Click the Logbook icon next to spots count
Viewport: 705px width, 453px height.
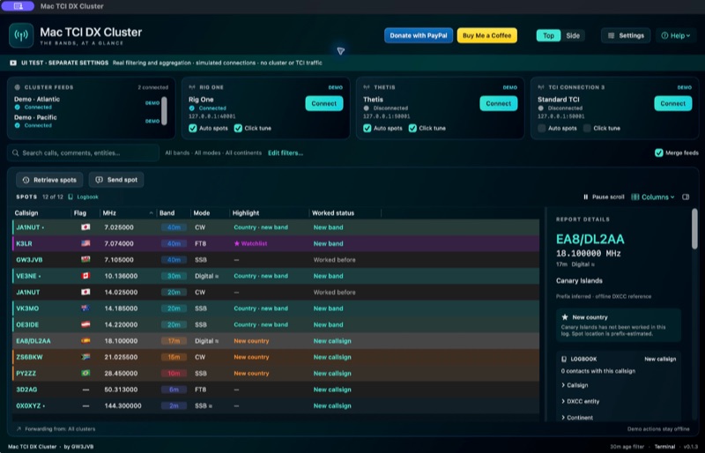point(70,197)
